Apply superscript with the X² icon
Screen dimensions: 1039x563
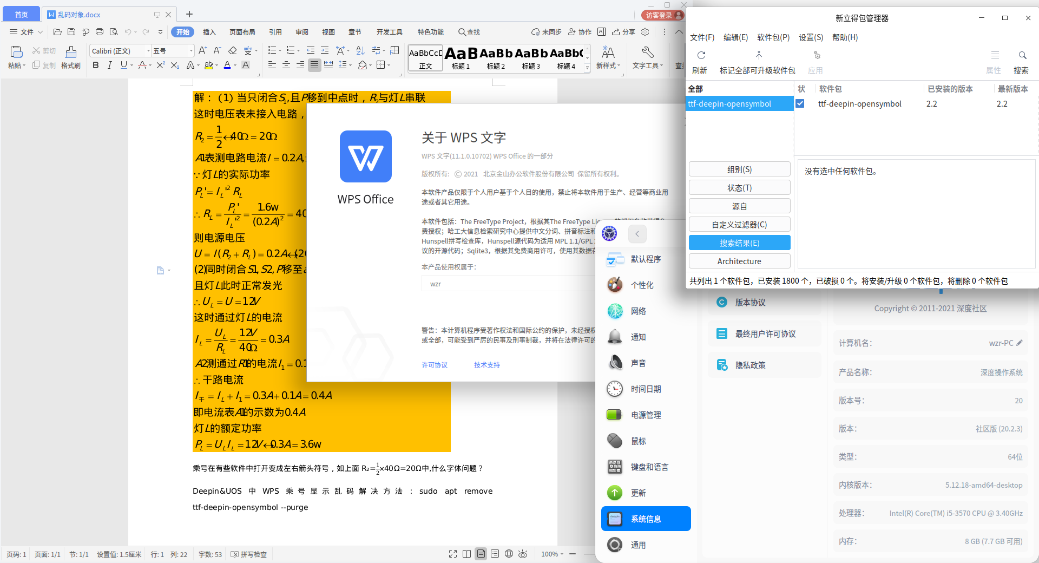(161, 65)
